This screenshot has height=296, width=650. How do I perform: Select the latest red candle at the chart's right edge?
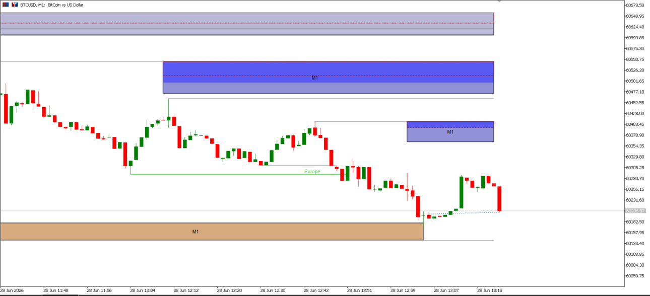499,199
